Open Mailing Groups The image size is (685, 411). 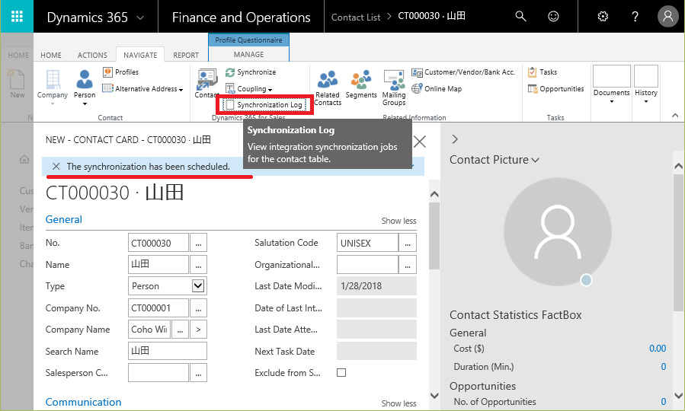coord(394,88)
